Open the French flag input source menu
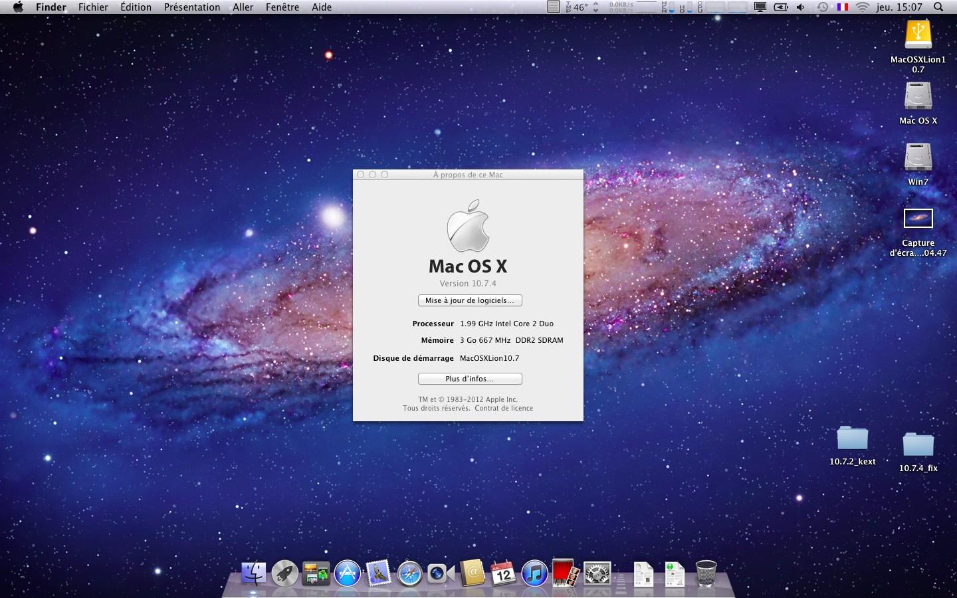957x598 pixels. [842, 7]
